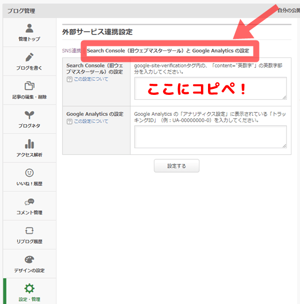This screenshot has width=300, height=304.
Task: Click the 管理トップ label
Action: (29, 39)
